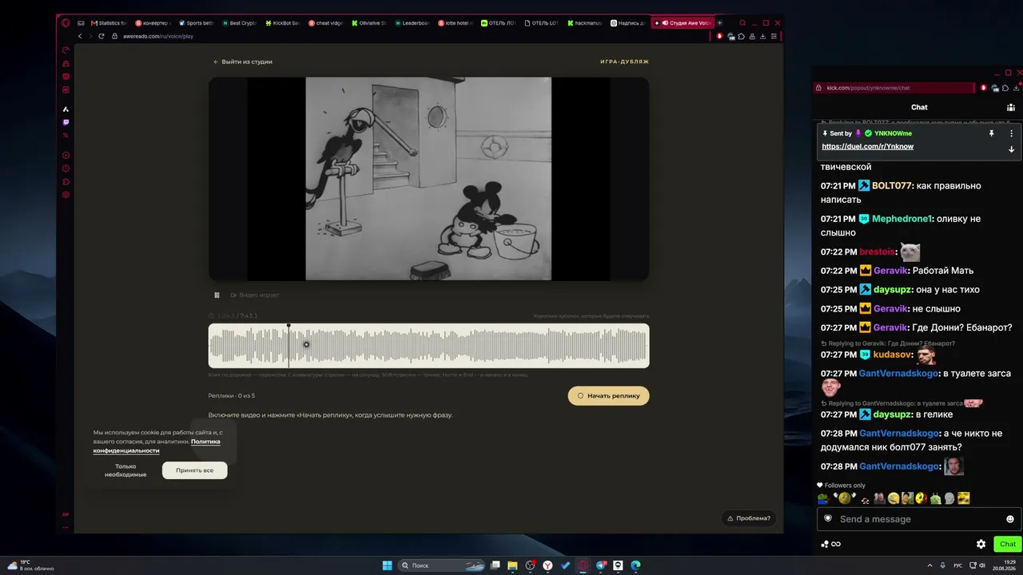Switch to the «конвертер» browser tab
Image resolution: width=1023 pixels, height=575 pixels.
coord(153,23)
